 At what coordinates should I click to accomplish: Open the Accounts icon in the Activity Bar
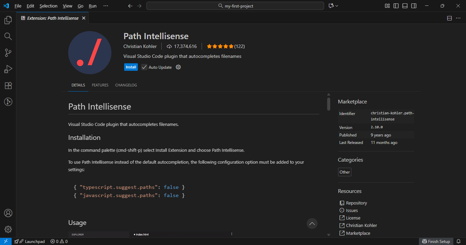click(x=8, y=213)
